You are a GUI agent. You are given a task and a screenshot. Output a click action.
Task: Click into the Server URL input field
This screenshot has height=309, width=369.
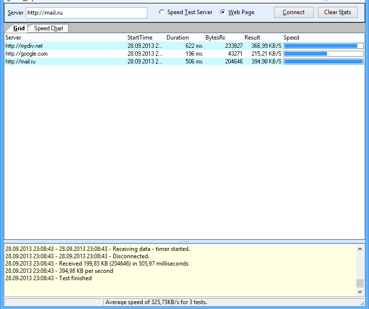coord(86,13)
